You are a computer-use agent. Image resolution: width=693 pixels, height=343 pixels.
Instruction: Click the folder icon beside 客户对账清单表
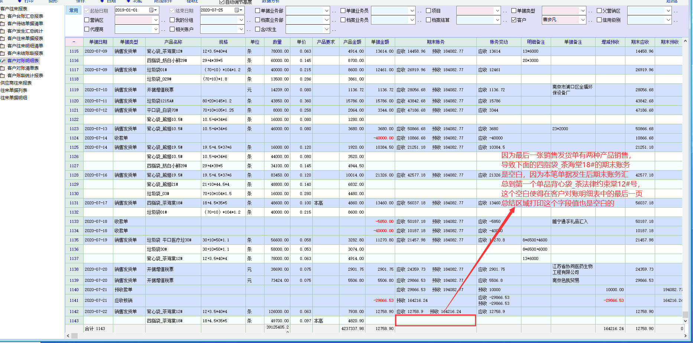[x=3, y=68]
